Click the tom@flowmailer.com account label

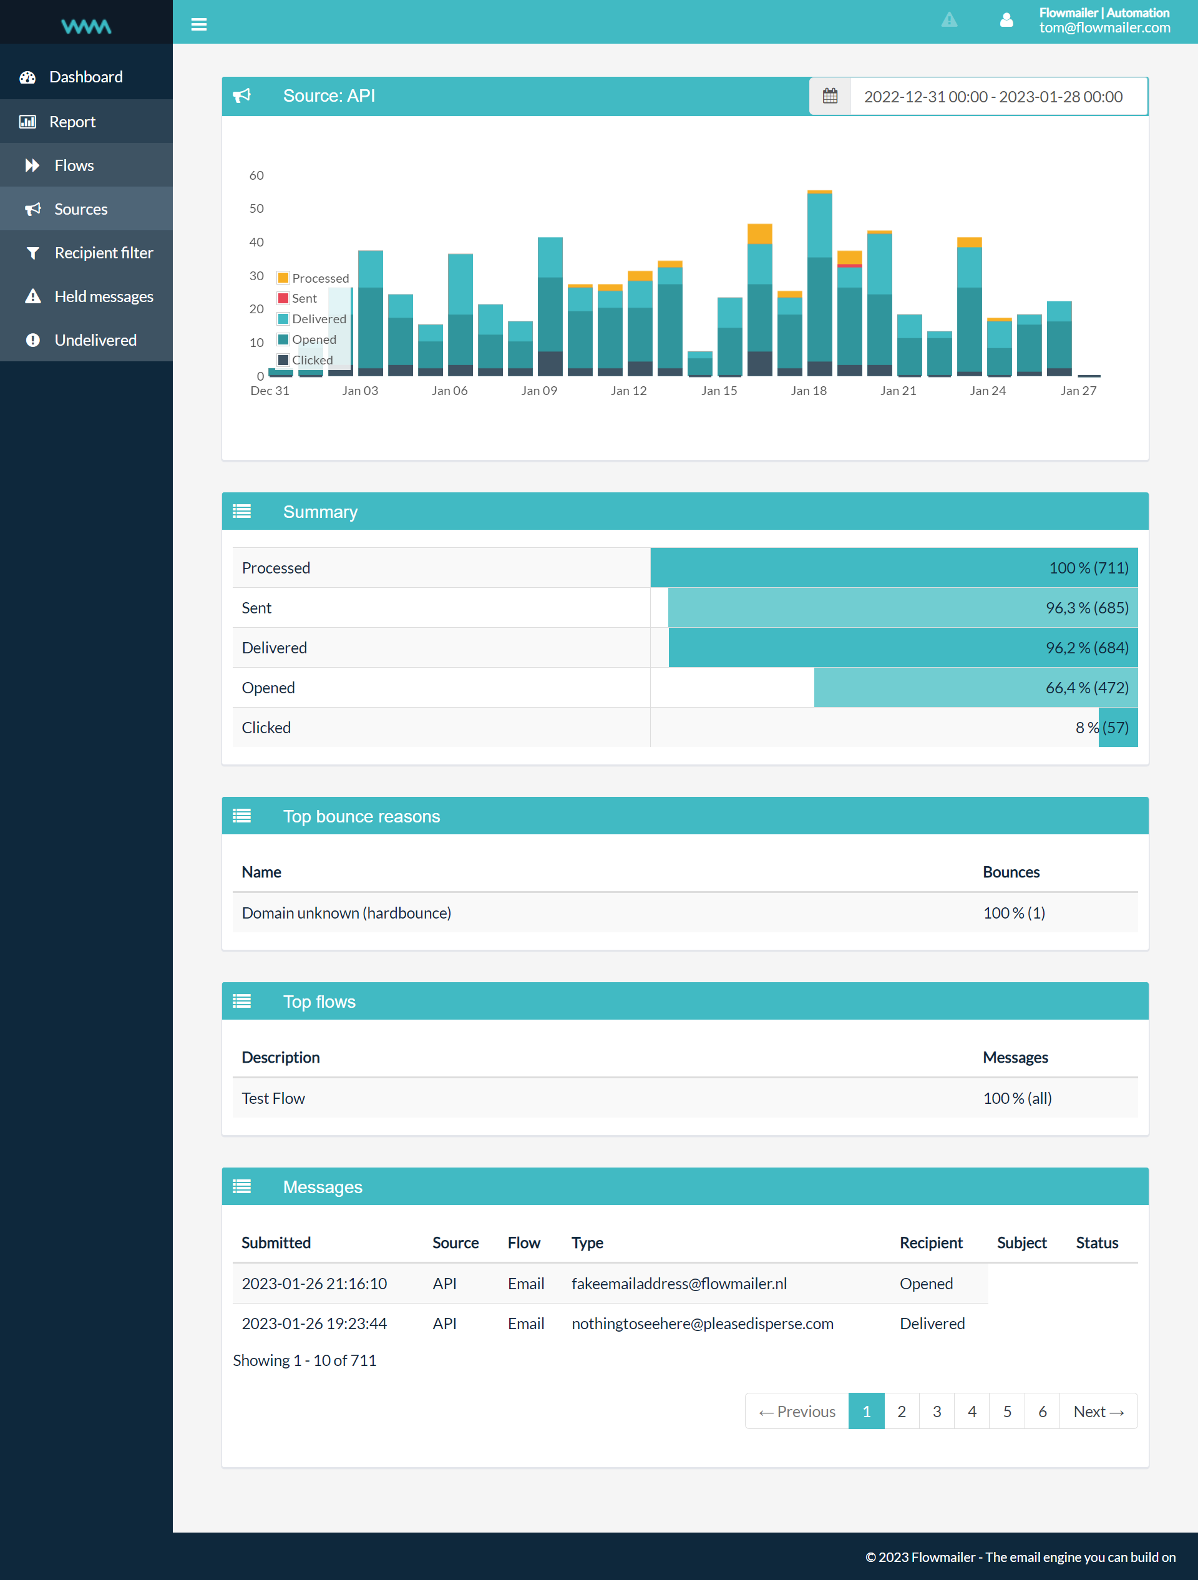(x=1104, y=28)
